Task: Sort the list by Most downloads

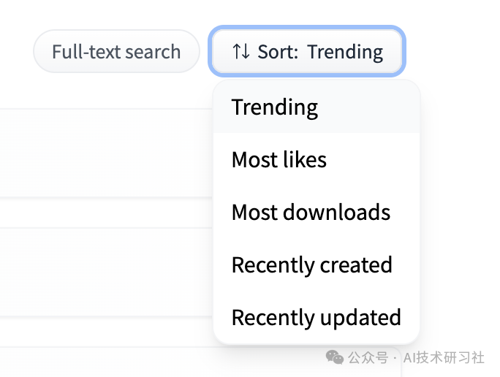Action: (311, 212)
